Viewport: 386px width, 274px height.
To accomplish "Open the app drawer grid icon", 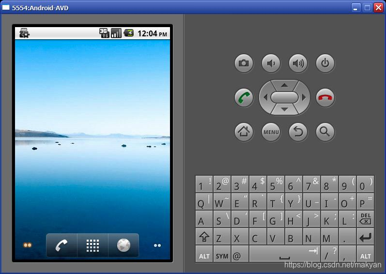I will pos(93,245).
